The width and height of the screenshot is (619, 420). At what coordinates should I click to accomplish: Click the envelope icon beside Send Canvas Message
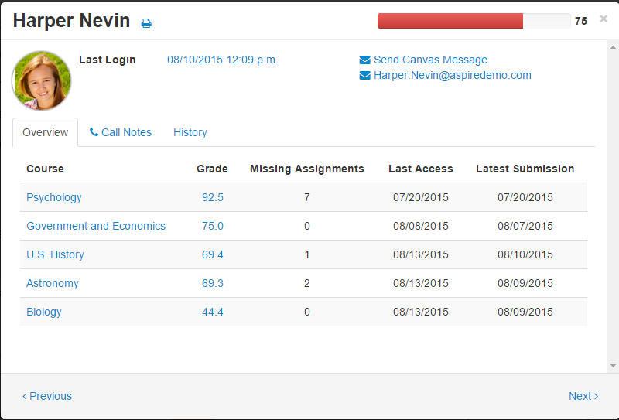[365, 60]
